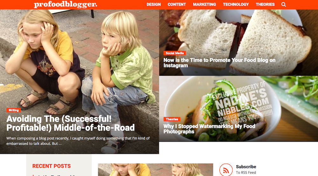Click the profoodblogger site logo
Viewport: 318px width, 176px height.
point(65,4)
